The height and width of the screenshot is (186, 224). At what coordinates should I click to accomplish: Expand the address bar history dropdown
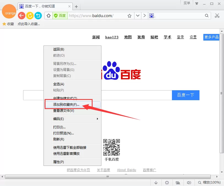point(138,16)
